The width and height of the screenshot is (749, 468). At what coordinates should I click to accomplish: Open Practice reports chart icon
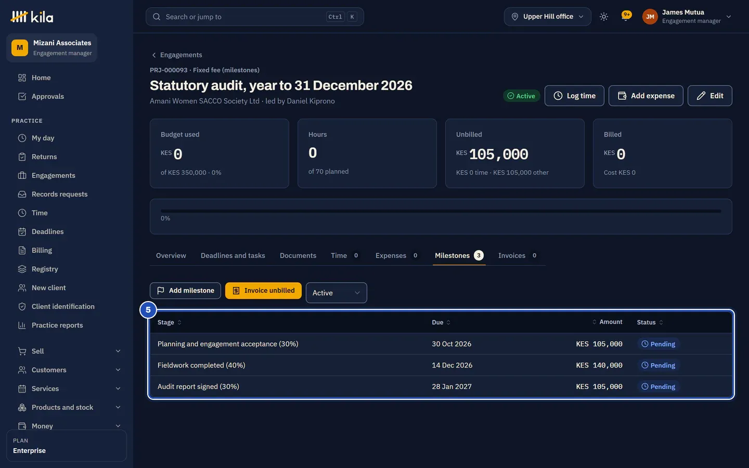pos(22,325)
